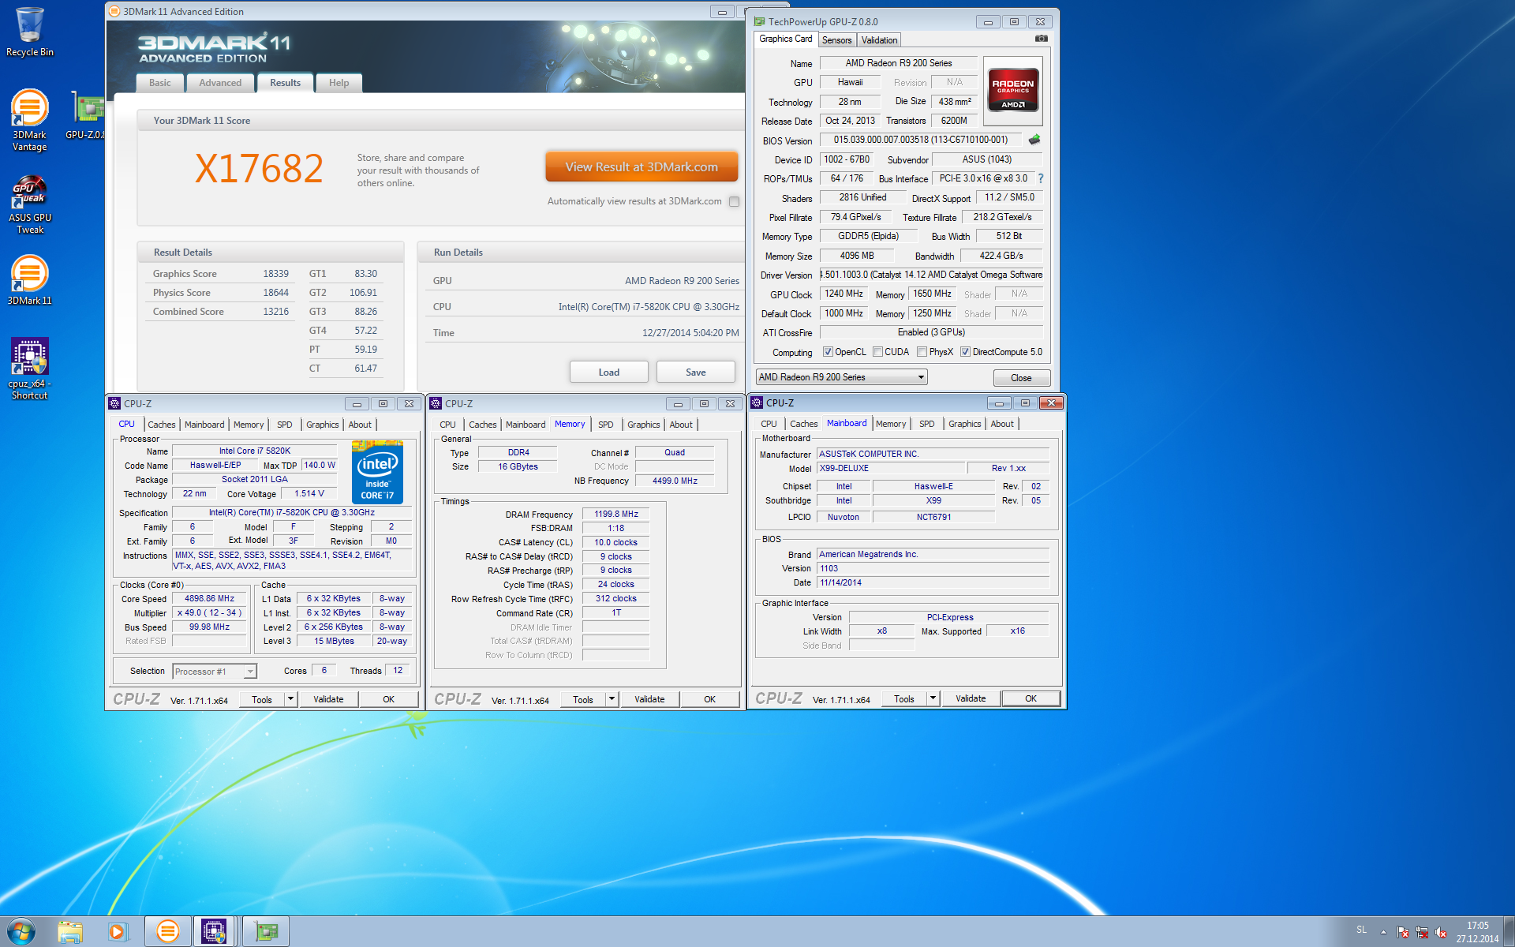Switch to 3DMark 11 taskbar icon
The height and width of the screenshot is (947, 1515).
tap(167, 932)
